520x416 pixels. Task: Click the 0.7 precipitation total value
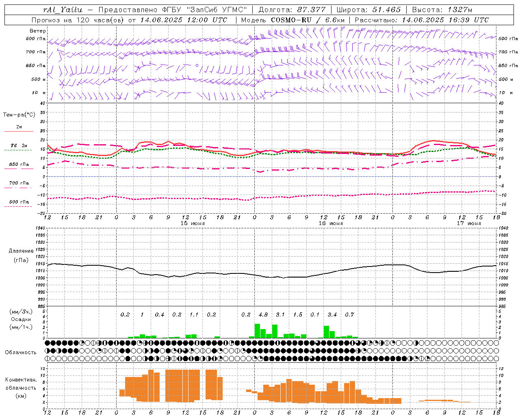[349, 315]
